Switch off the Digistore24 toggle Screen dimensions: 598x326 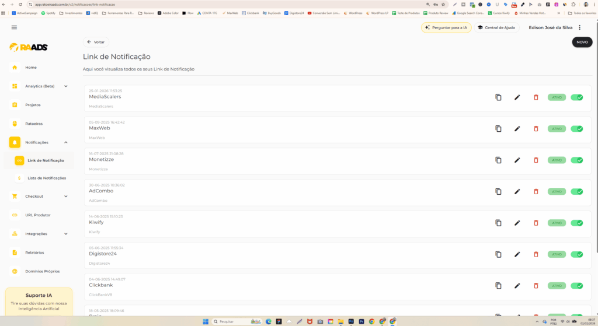(576, 254)
